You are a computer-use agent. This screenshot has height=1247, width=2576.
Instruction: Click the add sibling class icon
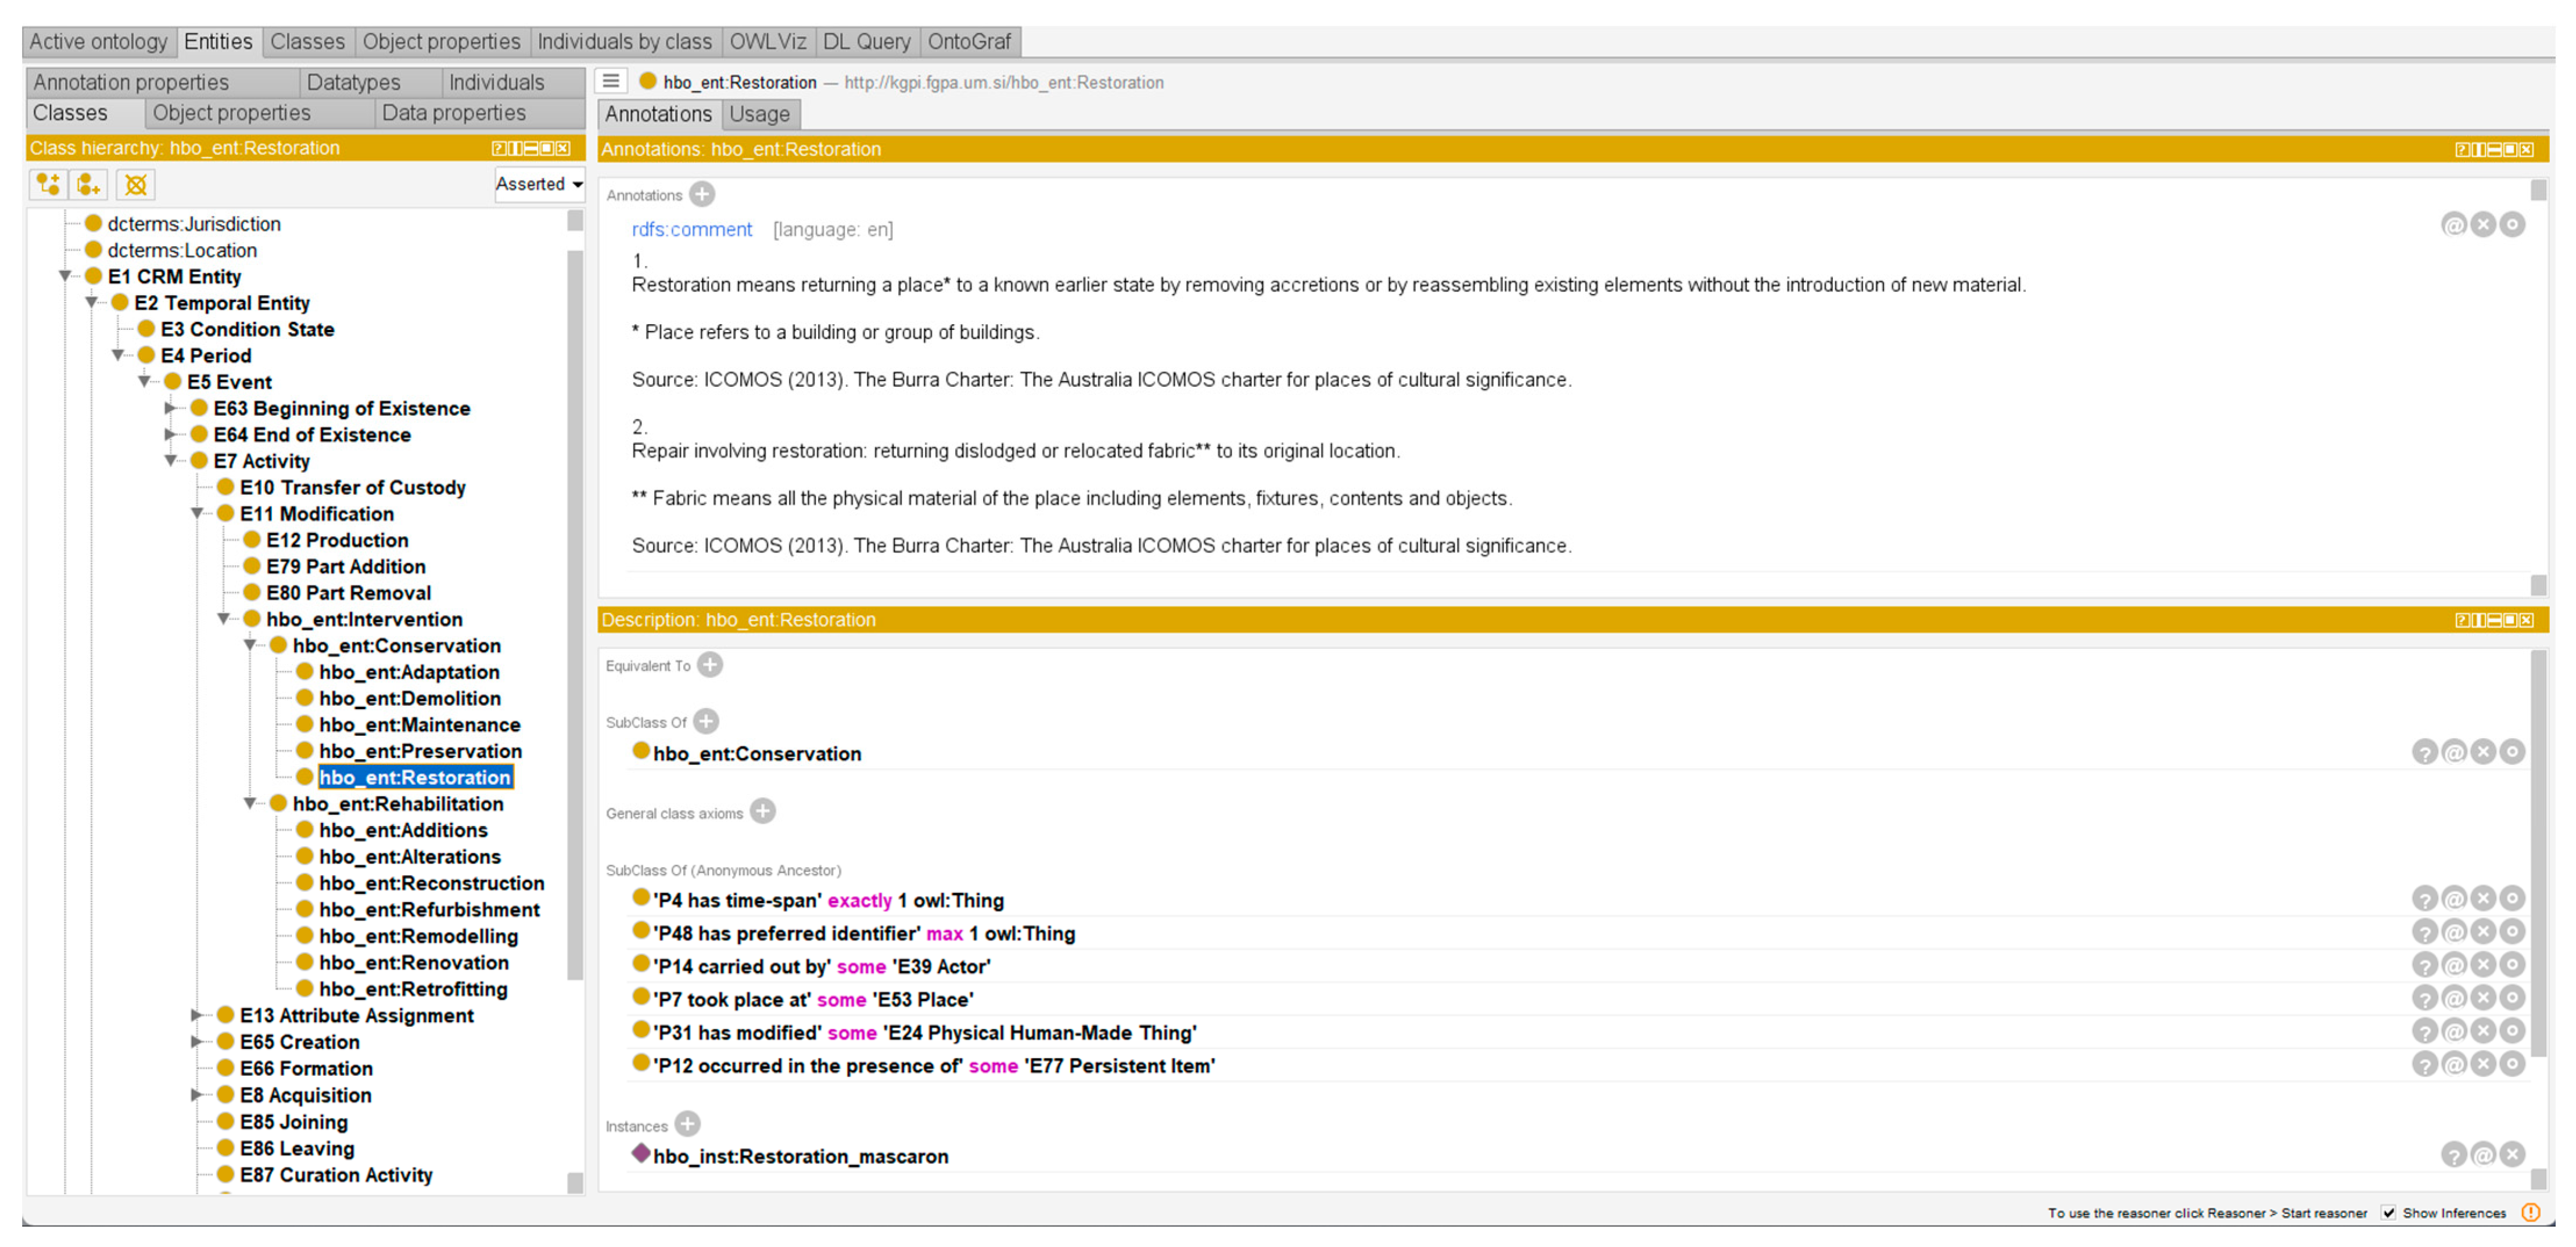coord(89,184)
